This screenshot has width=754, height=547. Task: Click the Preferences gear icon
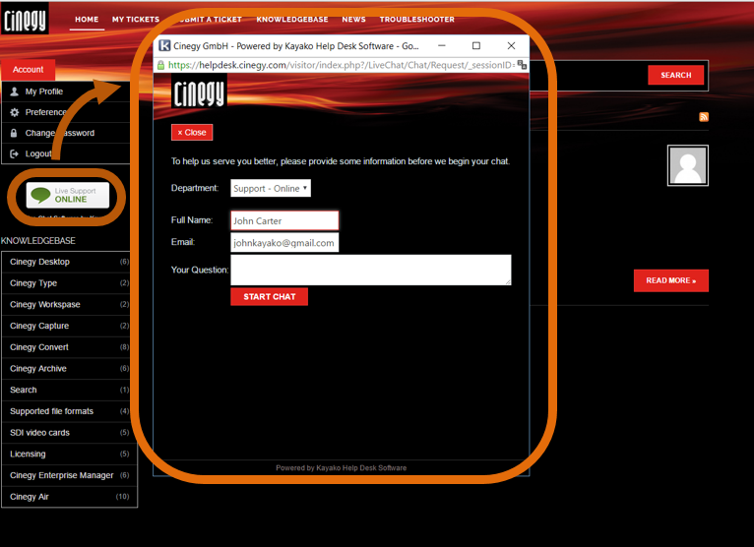point(15,112)
